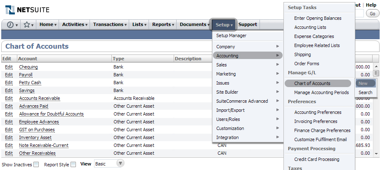Screen dimensions: 380x170
Task: Open the Payroll account link
Action: click(26, 75)
